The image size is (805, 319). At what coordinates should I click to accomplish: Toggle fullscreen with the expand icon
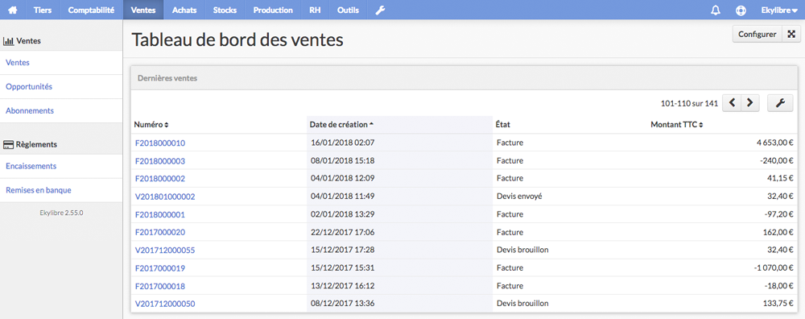pos(791,35)
